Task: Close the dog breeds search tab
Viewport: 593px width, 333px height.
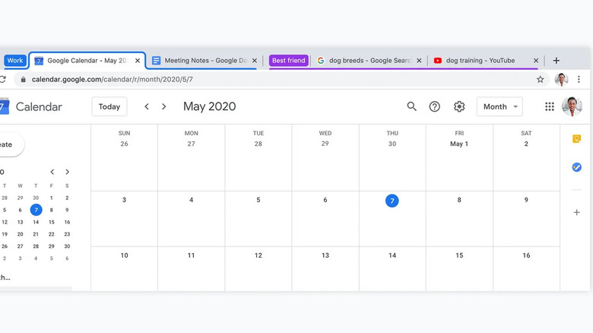Action: pos(419,61)
